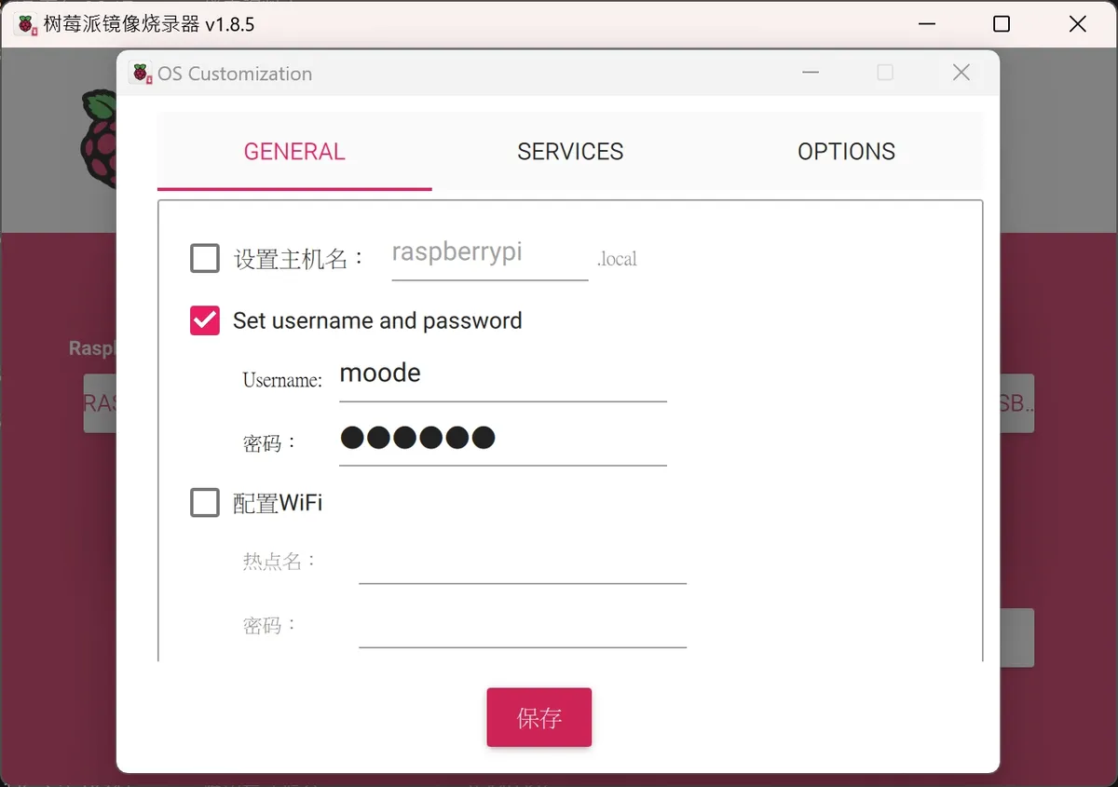Click the Username field containing moode

pos(503,376)
